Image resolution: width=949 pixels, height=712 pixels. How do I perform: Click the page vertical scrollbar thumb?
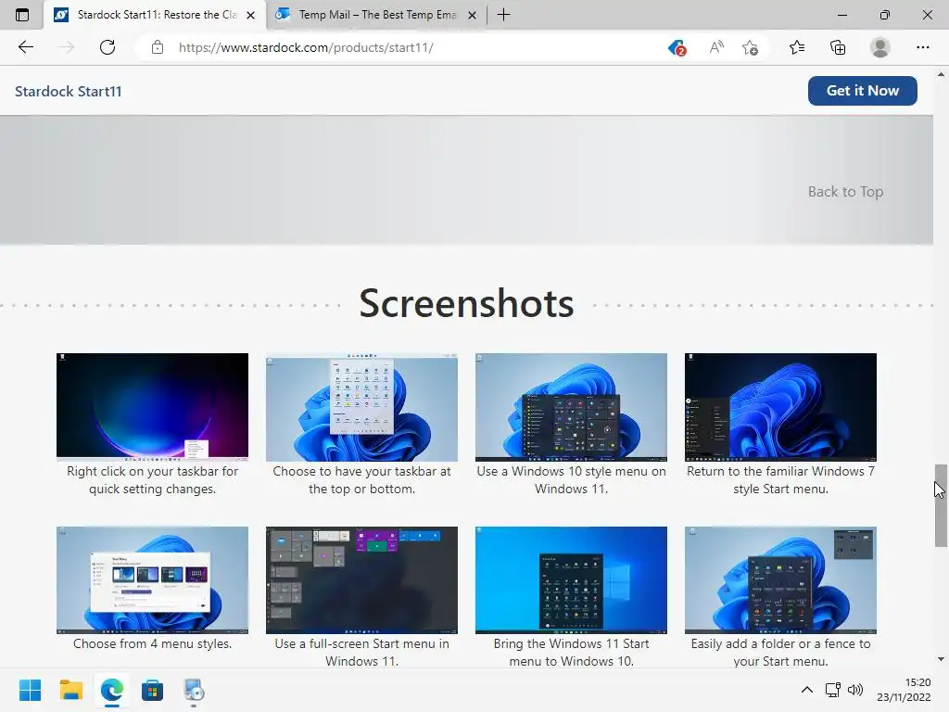(941, 505)
